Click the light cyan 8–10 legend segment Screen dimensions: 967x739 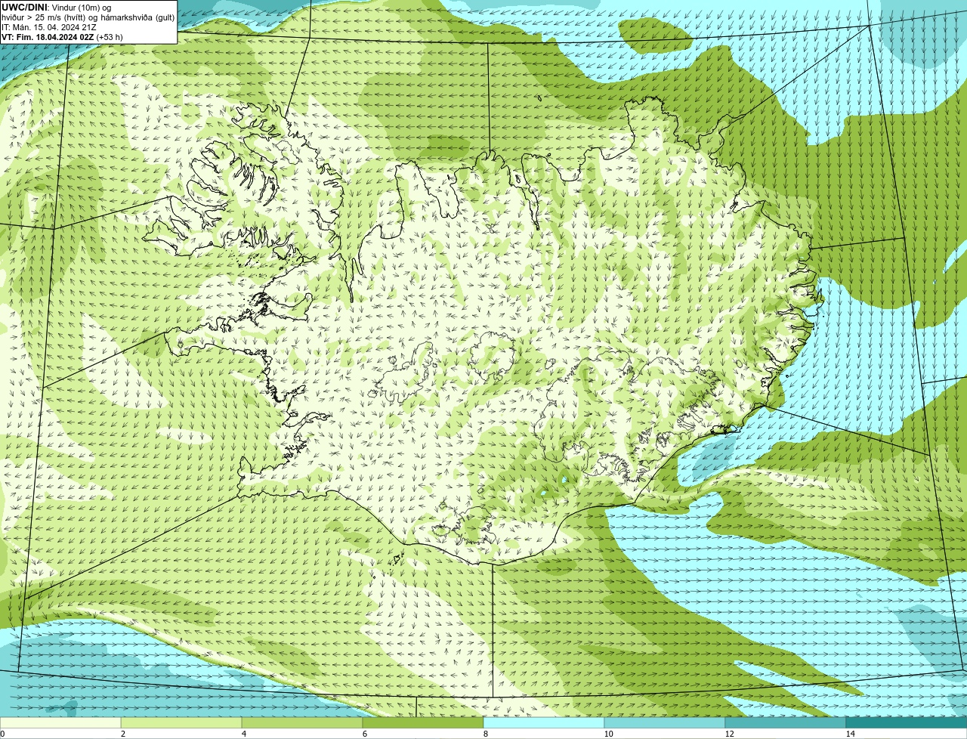(544, 722)
